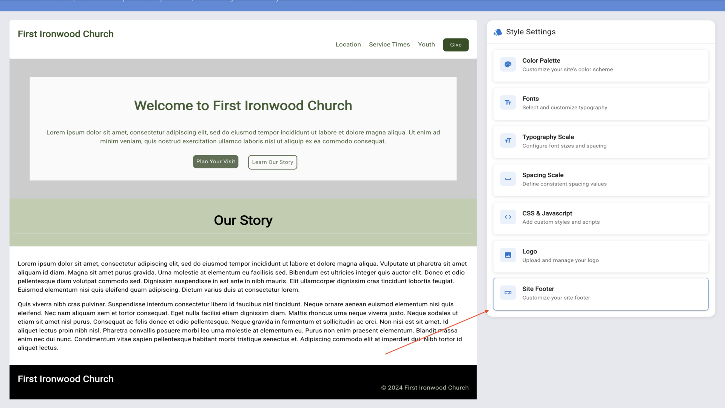725x408 pixels.
Task: Click the Site Footer icon
Action: [x=508, y=293]
